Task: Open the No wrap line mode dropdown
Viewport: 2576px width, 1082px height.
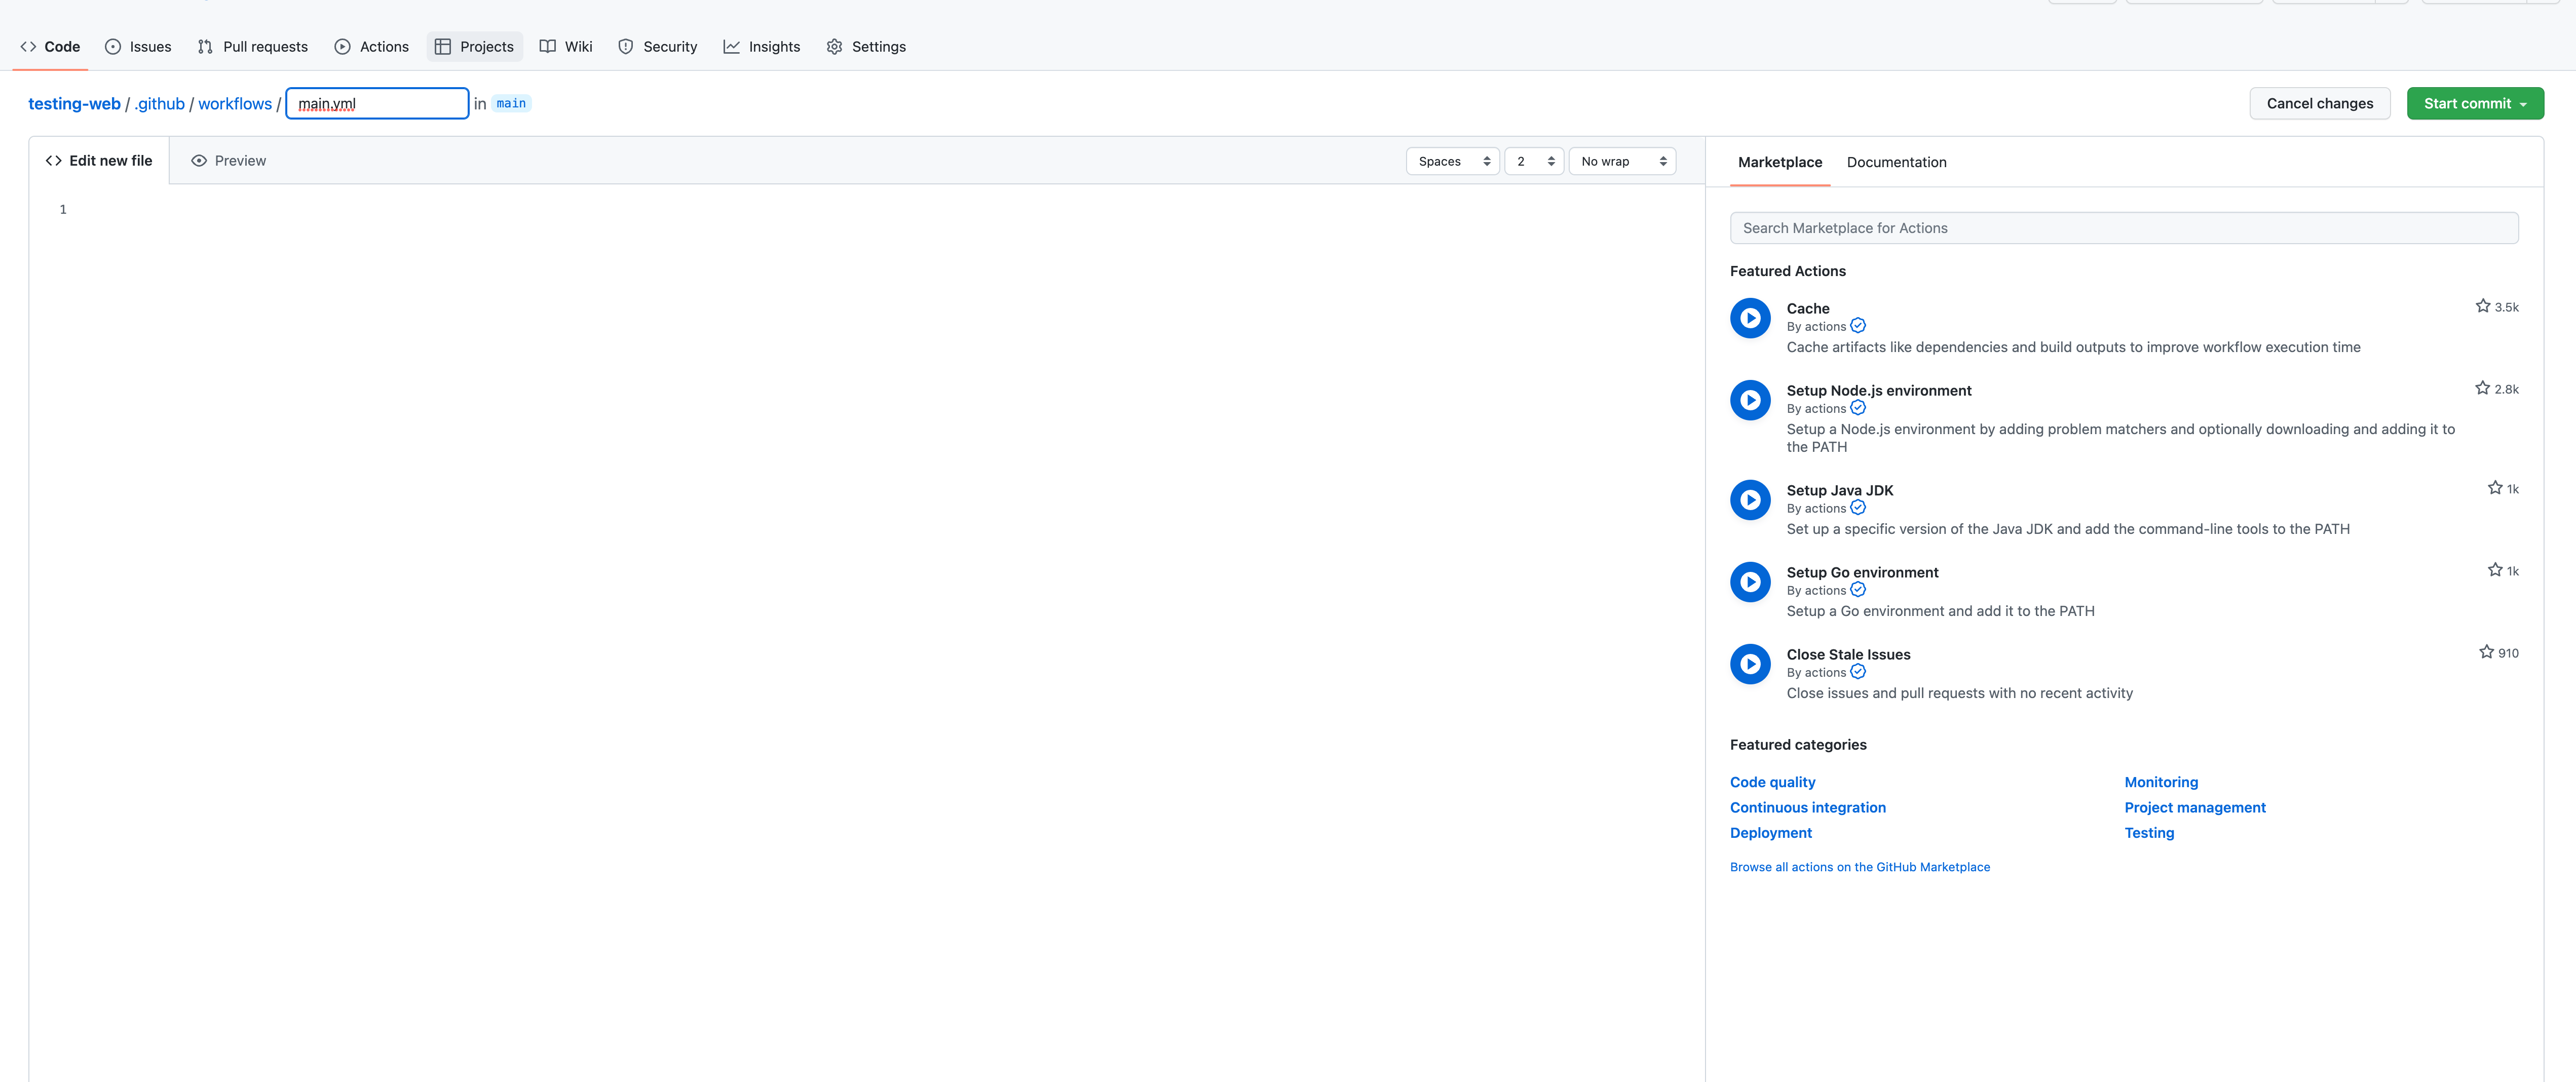Action: point(1622,161)
